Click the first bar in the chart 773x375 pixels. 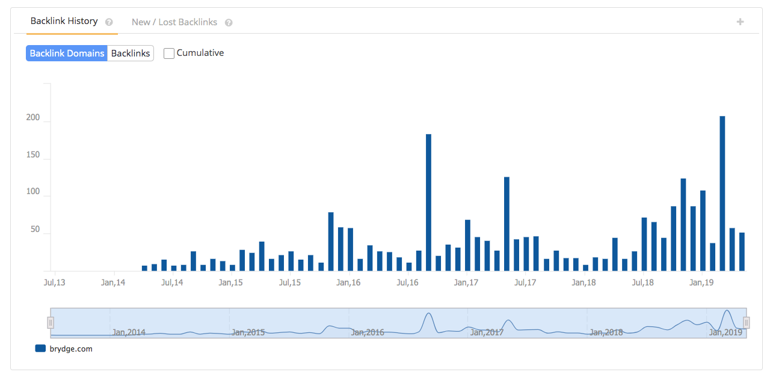(x=144, y=268)
